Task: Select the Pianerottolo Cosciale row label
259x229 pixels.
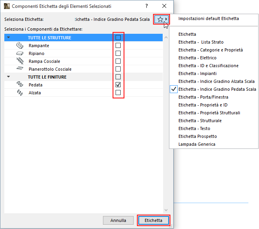Action: [50, 69]
